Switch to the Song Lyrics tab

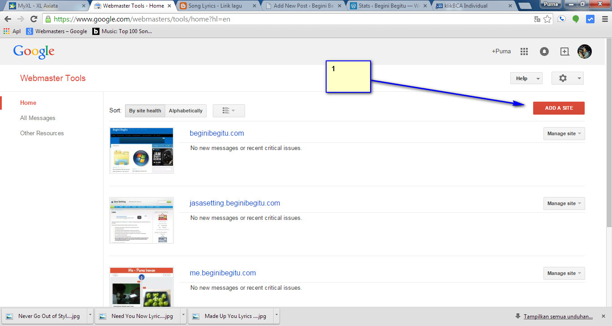click(x=217, y=6)
